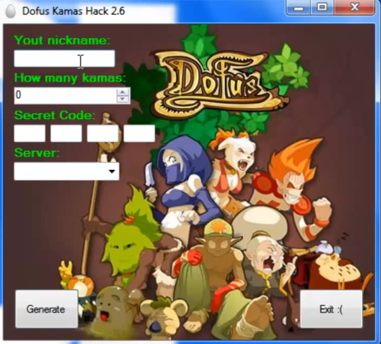Focus the second Secret Code box
381x344 pixels.
pos(66,133)
